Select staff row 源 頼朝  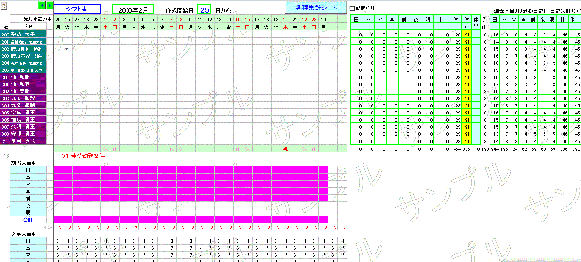29,77
